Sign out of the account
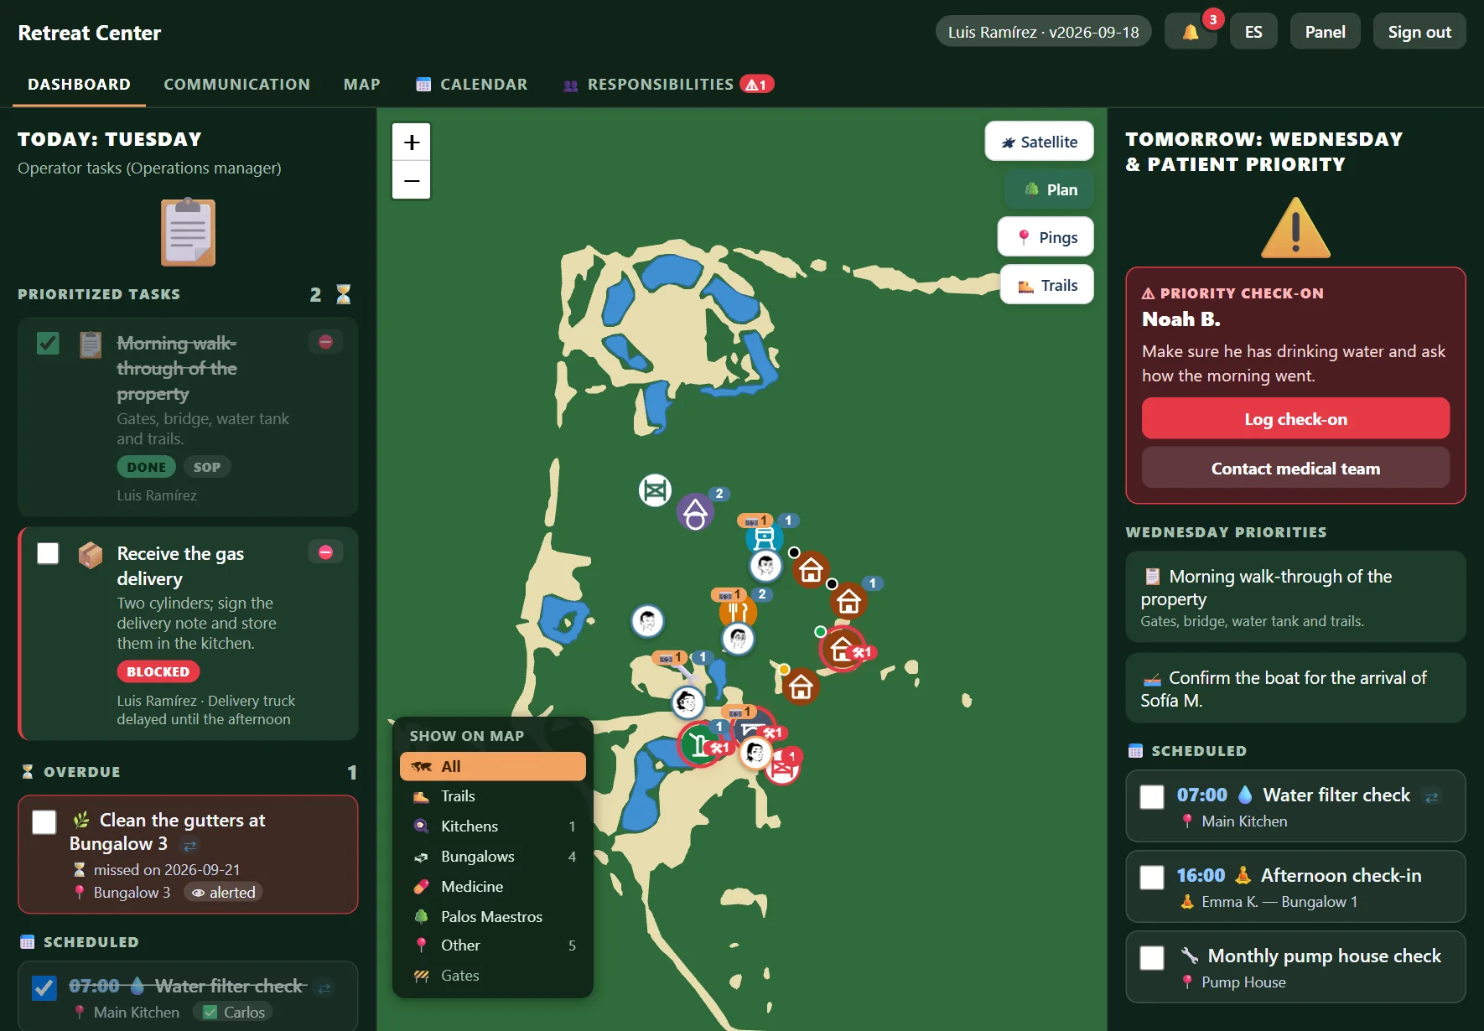Image resolution: width=1484 pixels, height=1031 pixels. (x=1419, y=32)
